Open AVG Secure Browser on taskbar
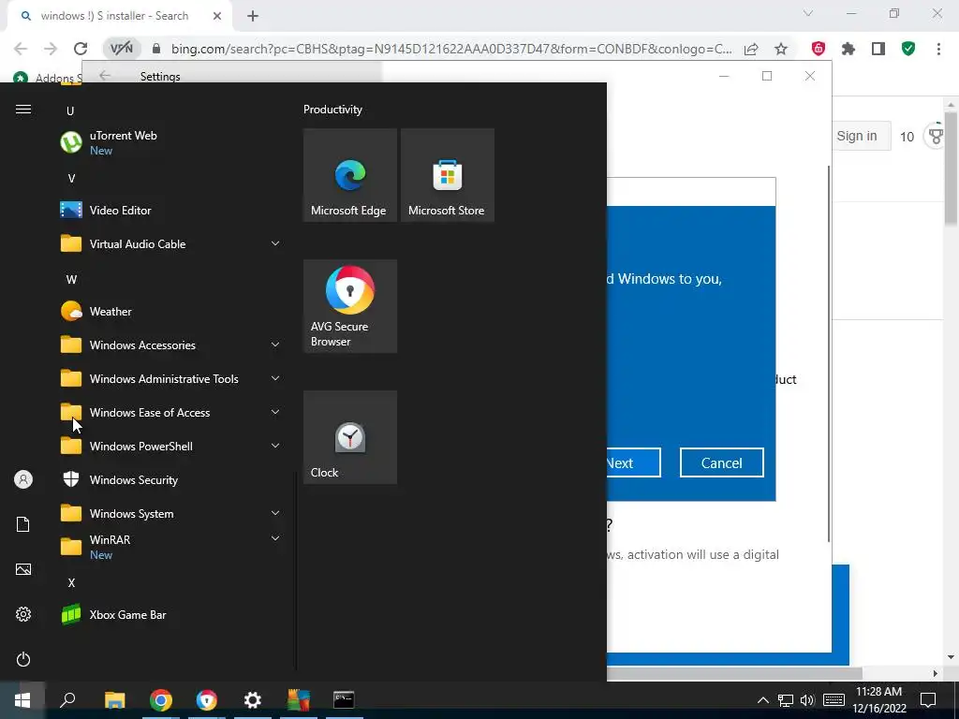The image size is (959, 719). pyautogui.click(x=207, y=700)
